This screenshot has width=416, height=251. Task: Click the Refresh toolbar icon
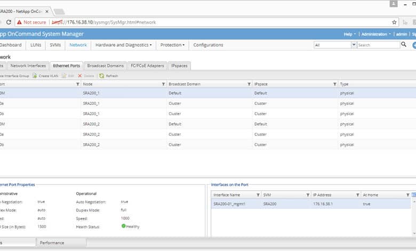pyautogui.click(x=102, y=76)
